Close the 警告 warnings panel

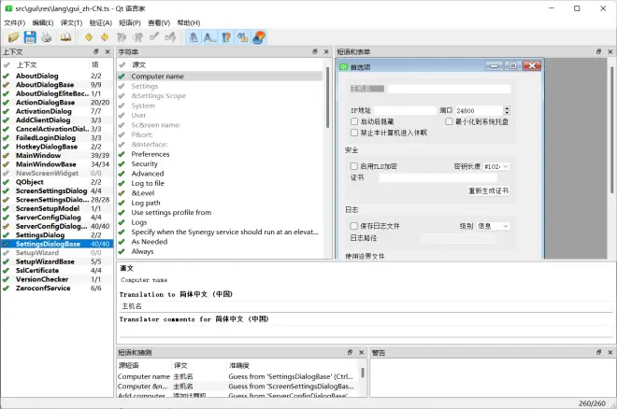coord(610,352)
